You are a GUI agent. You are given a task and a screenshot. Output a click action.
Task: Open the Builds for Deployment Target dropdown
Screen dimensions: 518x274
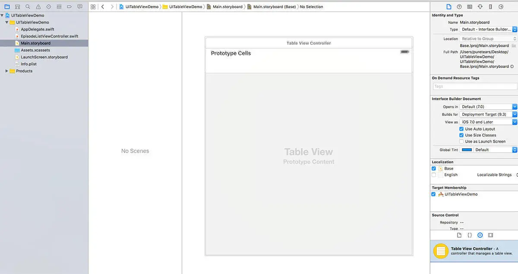pyautogui.click(x=488, y=115)
